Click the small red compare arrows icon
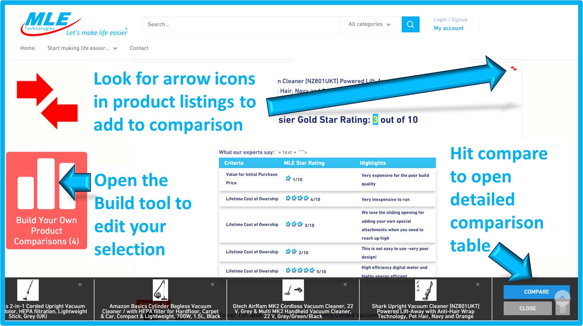This screenshot has height=326, width=583. 514,69
